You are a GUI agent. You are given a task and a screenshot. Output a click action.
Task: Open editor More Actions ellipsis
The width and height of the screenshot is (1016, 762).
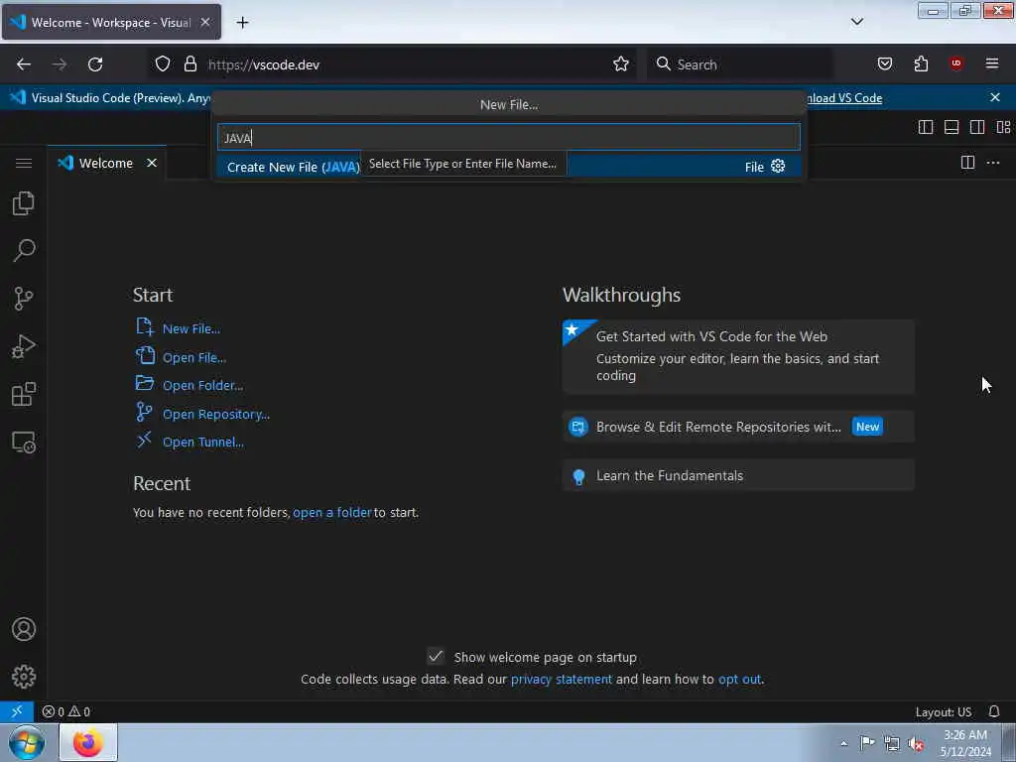pos(993,163)
